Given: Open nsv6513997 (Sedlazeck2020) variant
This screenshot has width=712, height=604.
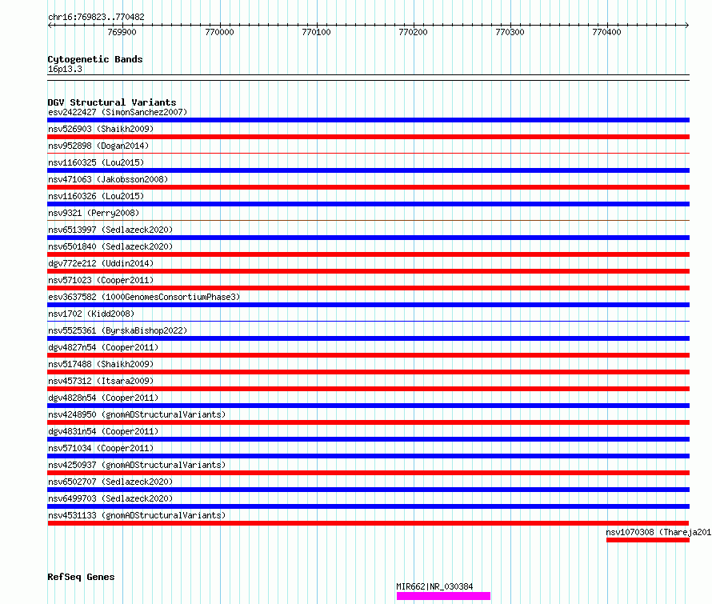Looking at the screenshot, I should point(110,230).
